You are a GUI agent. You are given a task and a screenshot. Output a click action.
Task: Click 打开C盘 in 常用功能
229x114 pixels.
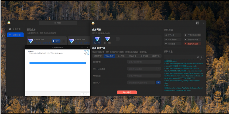(x=173, y=35)
